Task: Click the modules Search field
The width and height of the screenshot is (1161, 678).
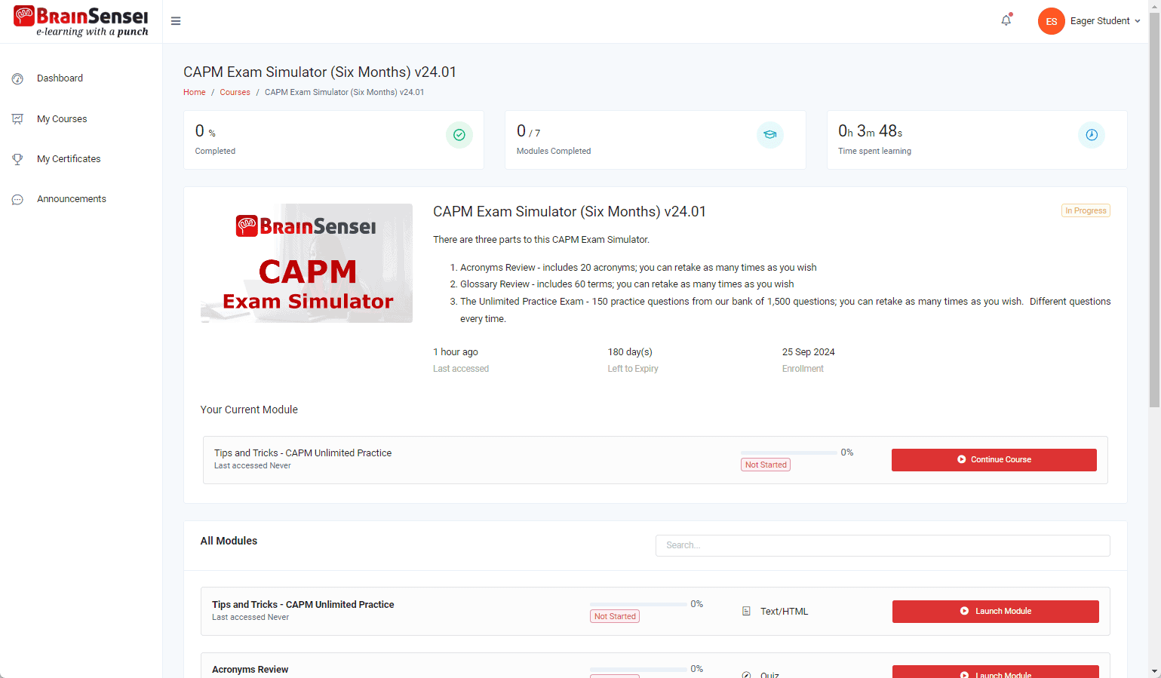Action: click(x=883, y=545)
